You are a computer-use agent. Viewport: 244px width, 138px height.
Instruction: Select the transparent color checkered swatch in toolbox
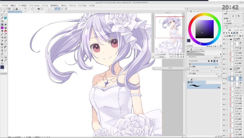point(4,74)
